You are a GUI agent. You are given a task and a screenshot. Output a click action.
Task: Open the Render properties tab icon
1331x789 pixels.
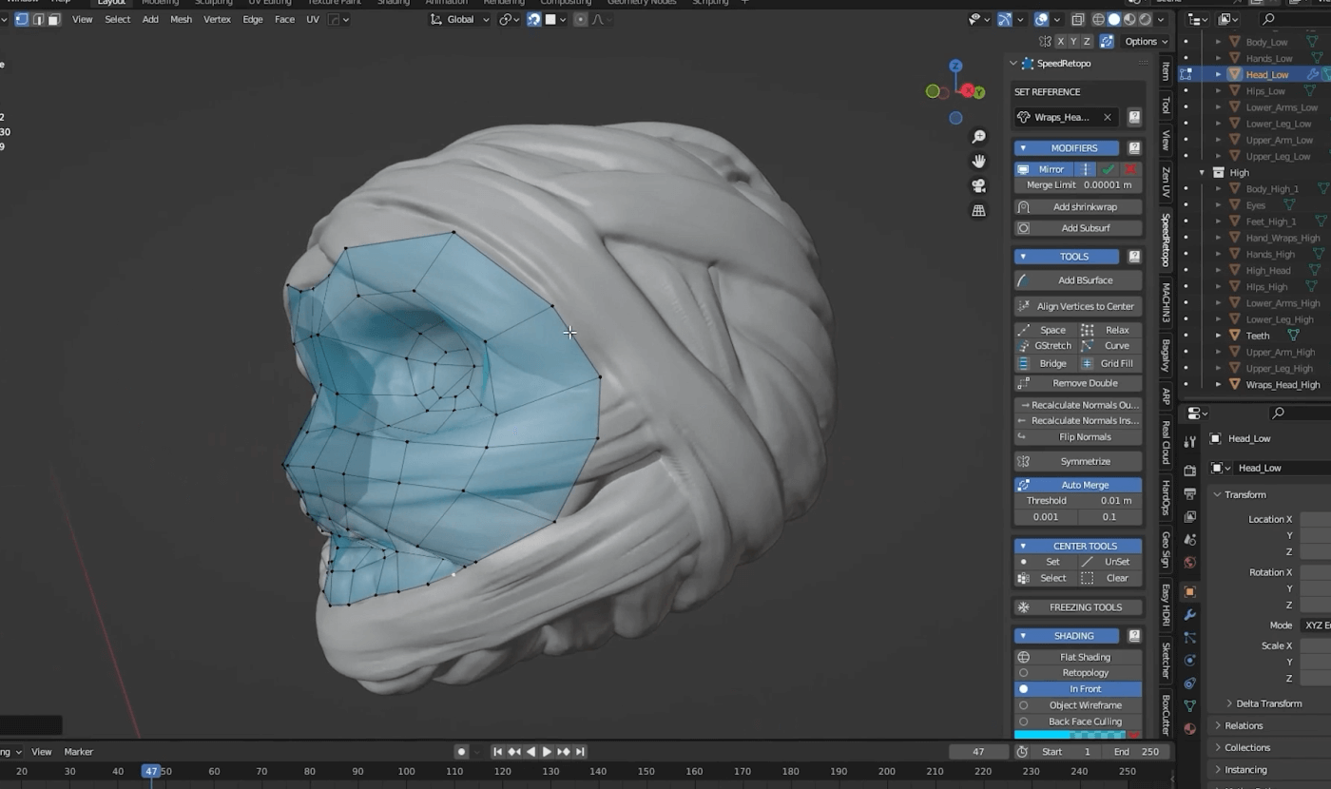click(1189, 471)
